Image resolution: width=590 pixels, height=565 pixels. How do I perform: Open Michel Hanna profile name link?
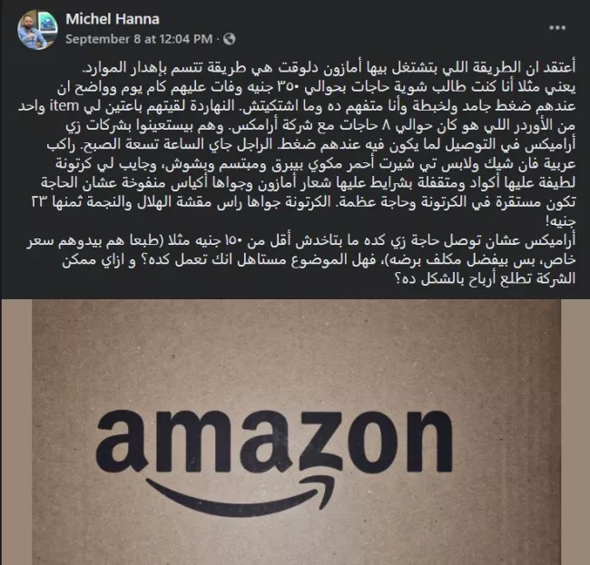click(x=113, y=19)
